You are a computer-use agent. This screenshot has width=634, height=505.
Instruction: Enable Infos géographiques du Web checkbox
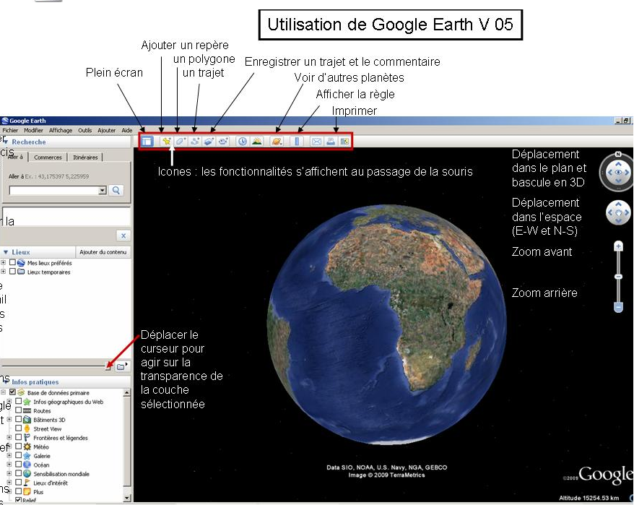tap(18, 401)
